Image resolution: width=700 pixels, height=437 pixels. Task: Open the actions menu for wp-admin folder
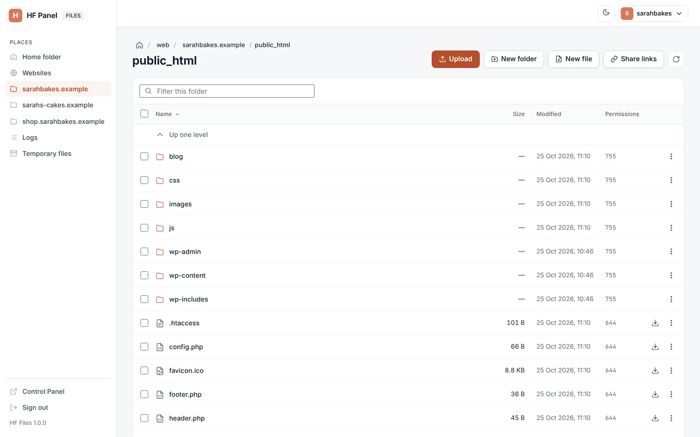click(x=671, y=252)
